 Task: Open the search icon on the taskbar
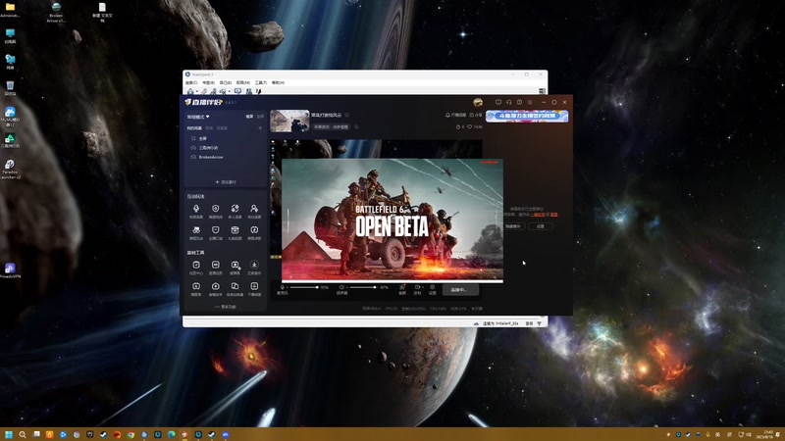pyautogui.click(x=22, y=434)
